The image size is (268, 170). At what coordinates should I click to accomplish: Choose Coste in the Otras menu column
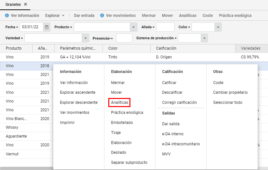click(218, 83)
